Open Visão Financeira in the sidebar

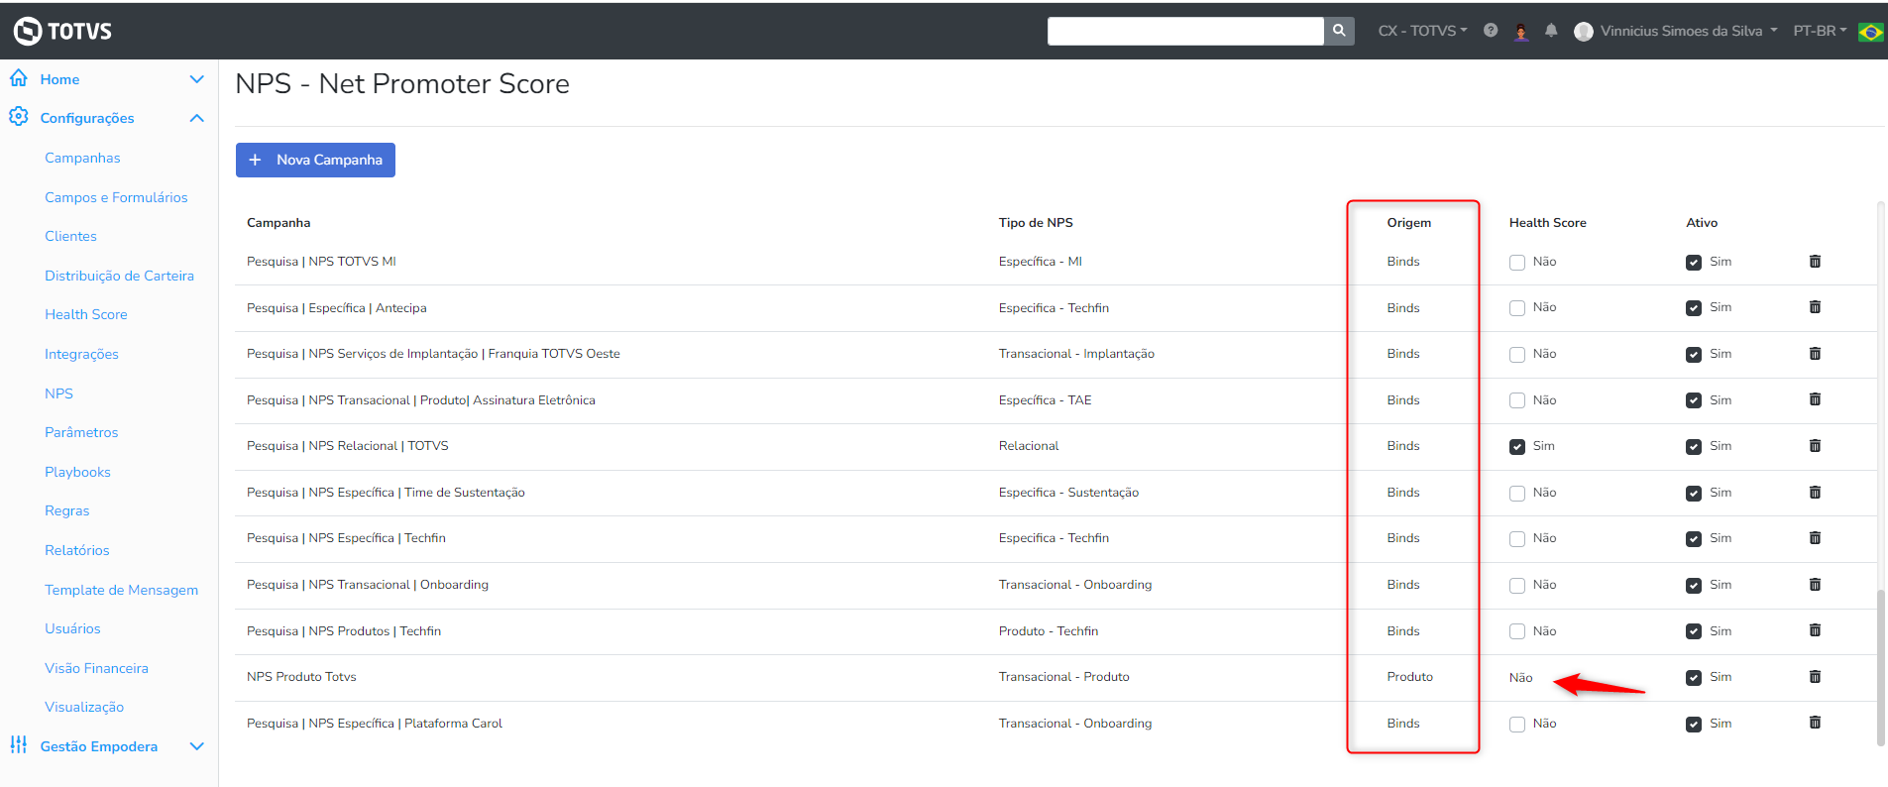pyautogui.click(x=96, y=668)
